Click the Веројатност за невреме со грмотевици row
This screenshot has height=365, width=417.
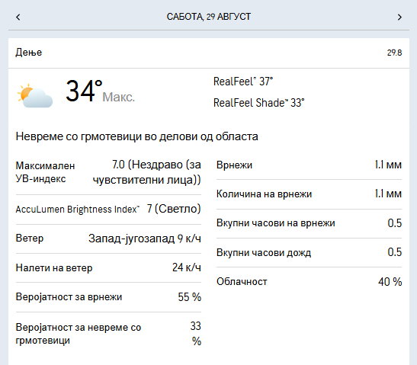click(x=108, y=334)
